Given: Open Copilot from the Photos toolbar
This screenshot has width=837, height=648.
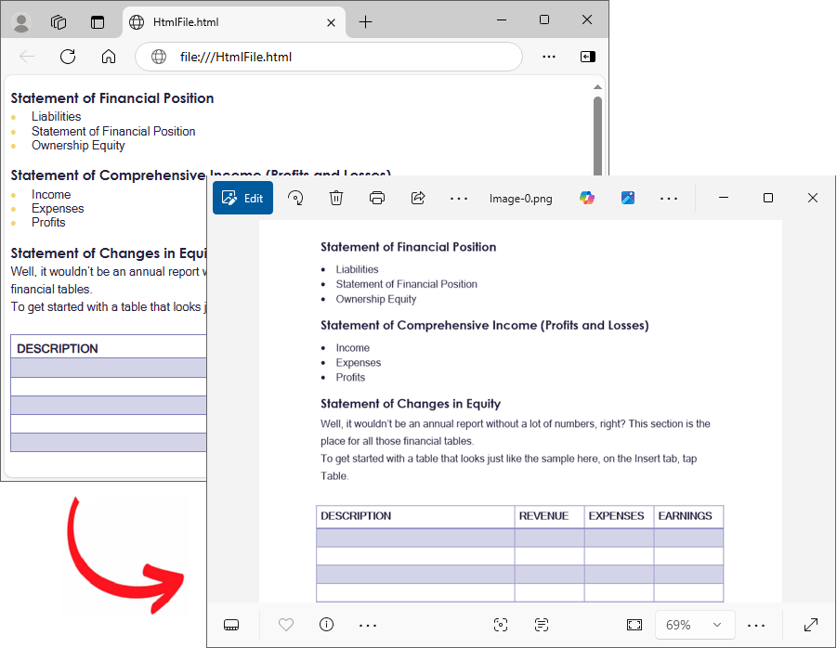Looking at the screenshot, I should pyautogui.click(x=587, y=198).
